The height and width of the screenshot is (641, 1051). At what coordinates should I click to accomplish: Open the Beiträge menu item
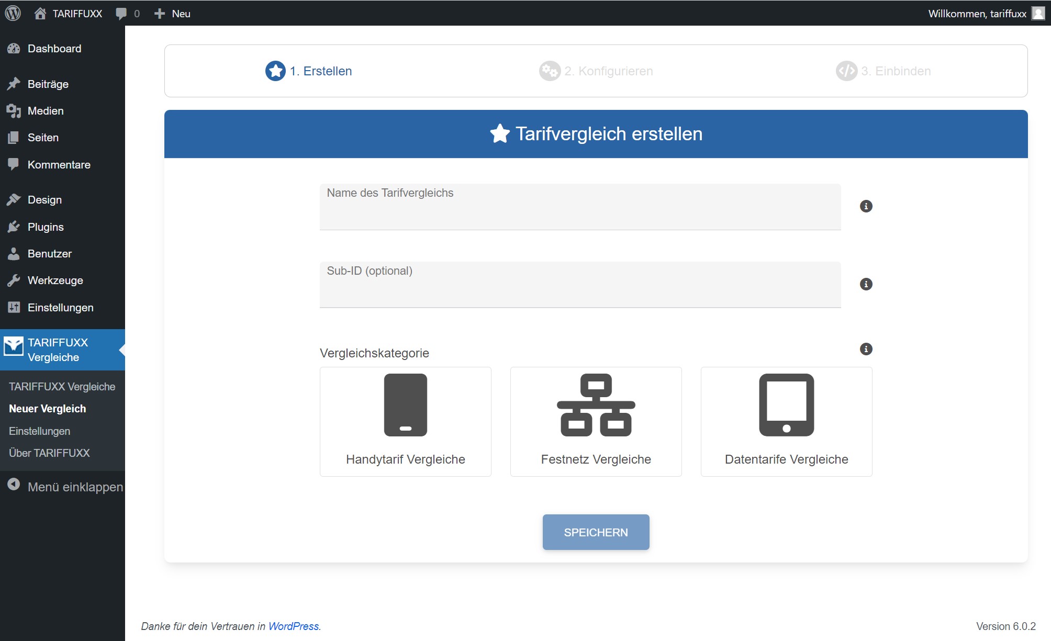62,84
